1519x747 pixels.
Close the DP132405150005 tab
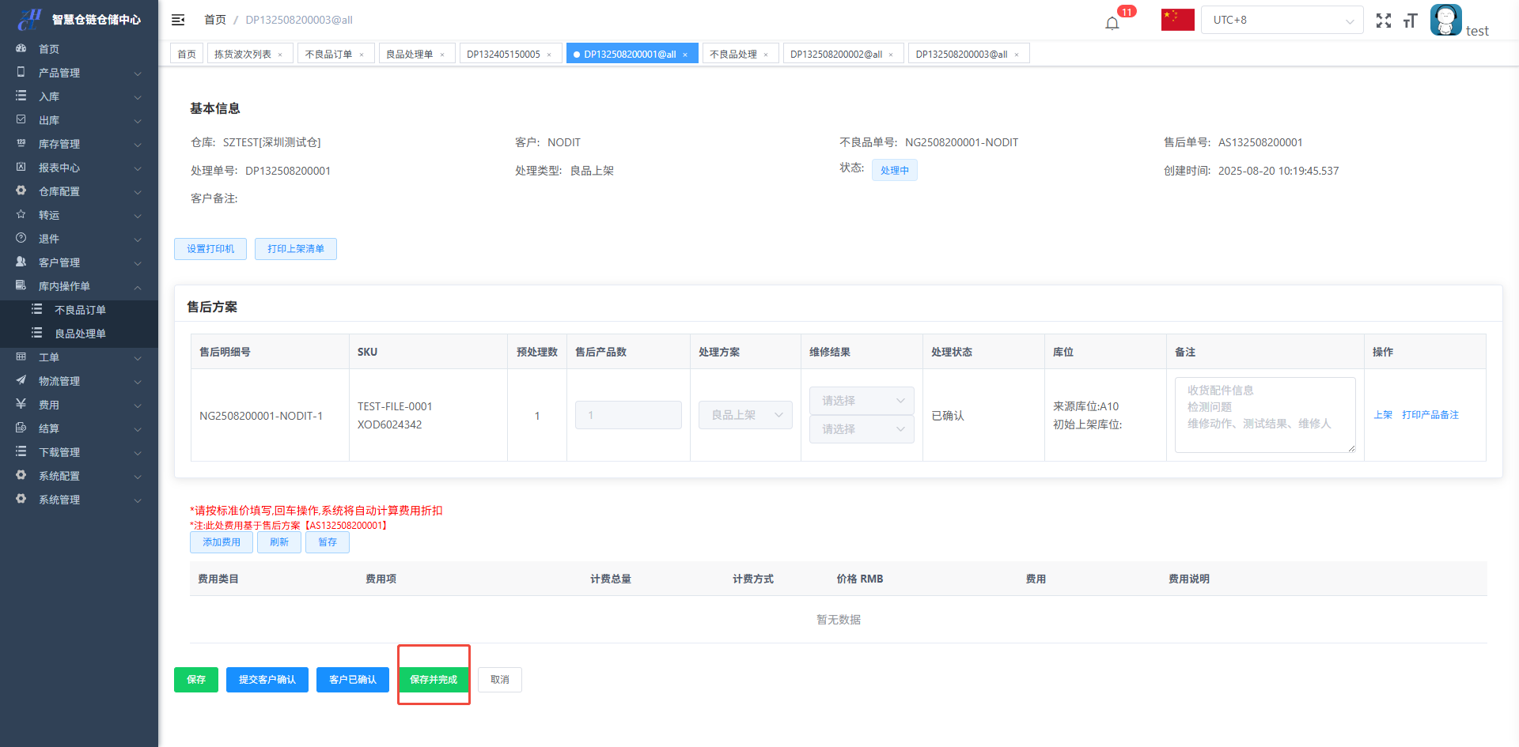(x=549, y=55)
